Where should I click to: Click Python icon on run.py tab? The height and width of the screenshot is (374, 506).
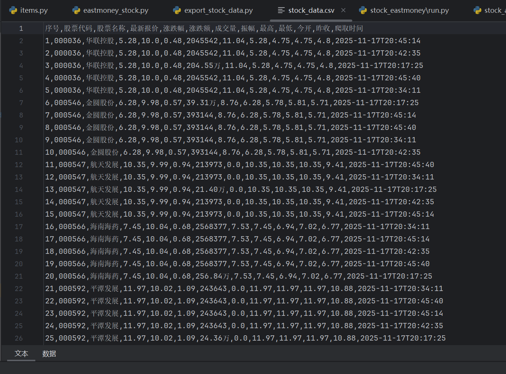point(363,11)
